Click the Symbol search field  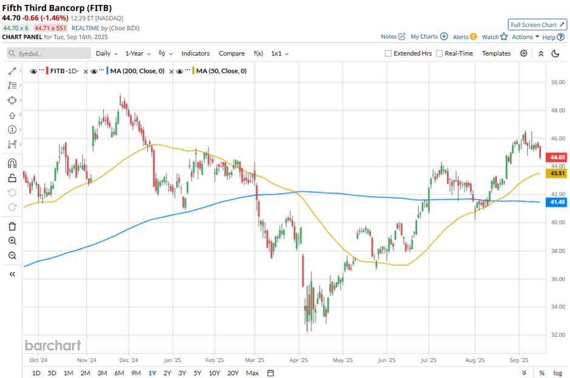49,53
